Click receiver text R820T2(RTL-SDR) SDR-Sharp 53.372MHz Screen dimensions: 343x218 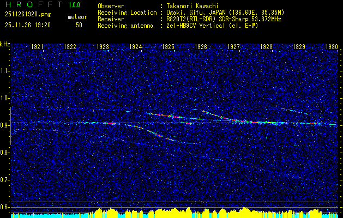[x=224, y=19]
